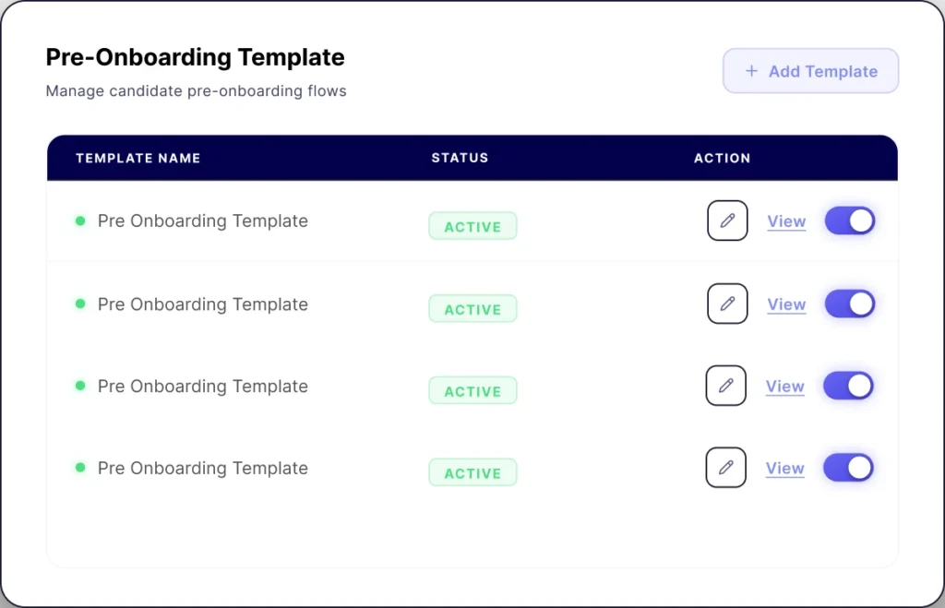Screen dimensions: 945x608
Task: Click the green status dot of last template
Action: 80,468
